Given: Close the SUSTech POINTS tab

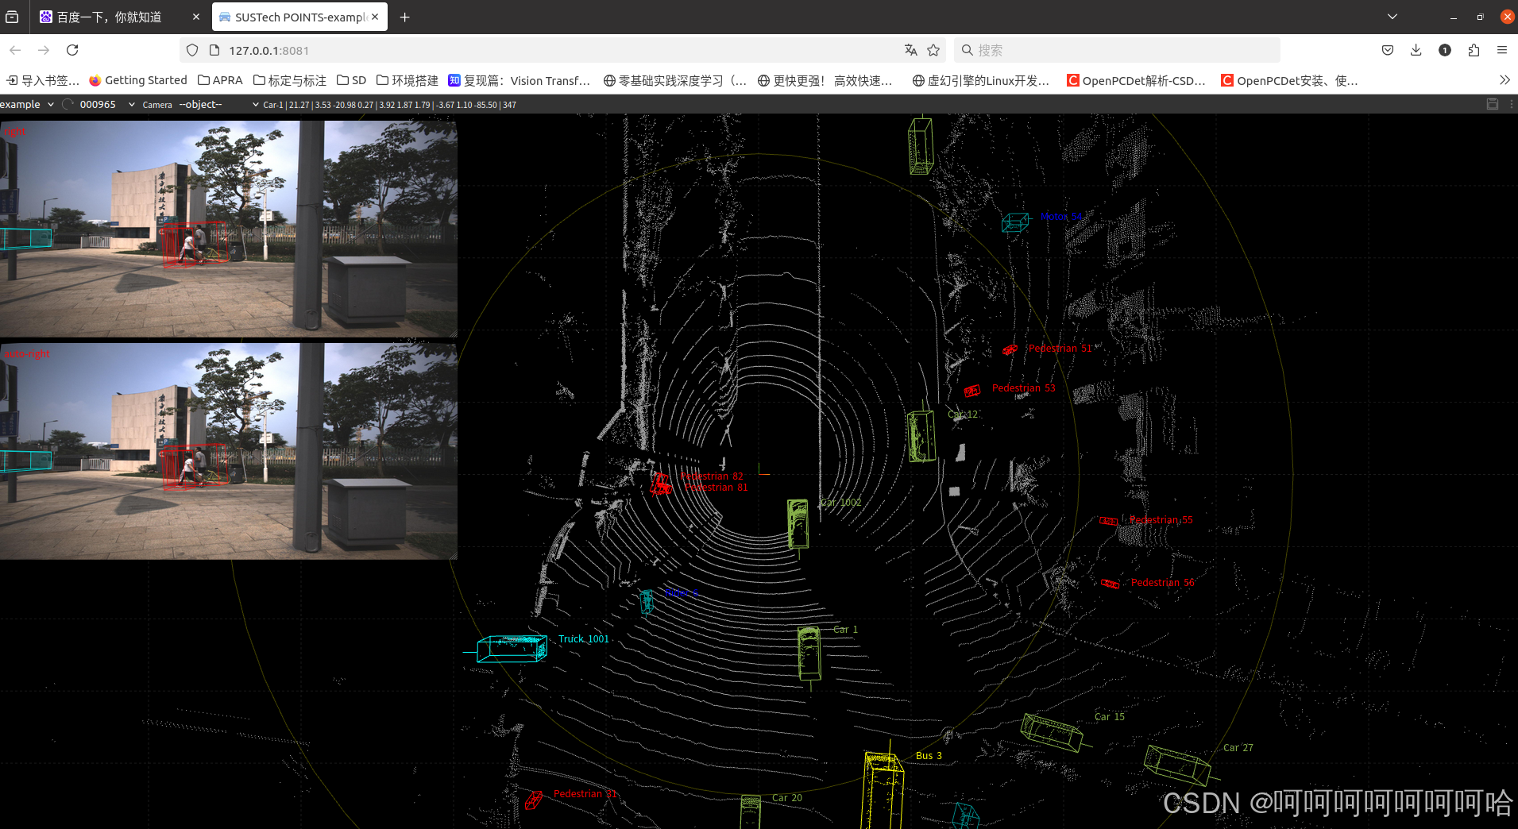Looking at the screenshot, I should (375, 17).
